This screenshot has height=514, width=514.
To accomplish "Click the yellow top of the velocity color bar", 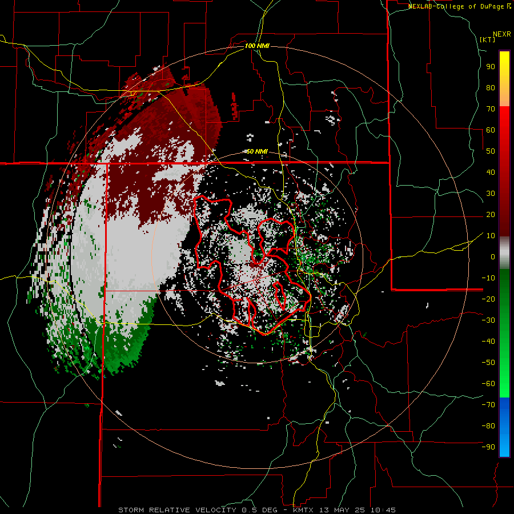I will [x=504, y=59].
